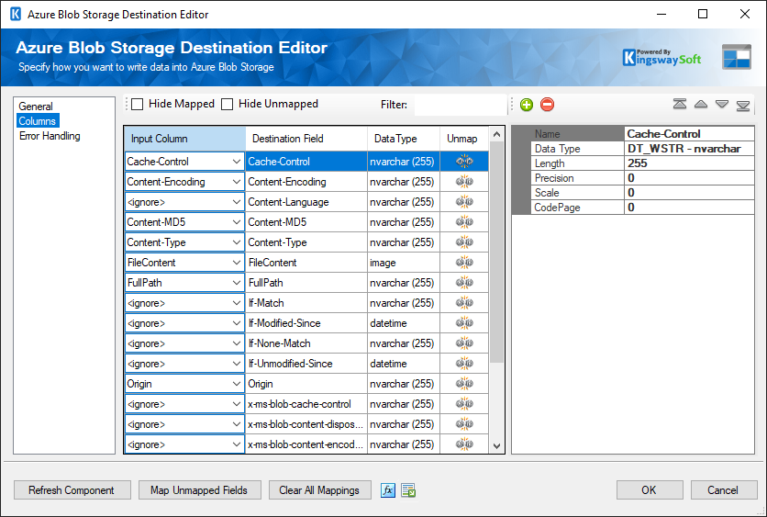Open input column dropdown for Origin
The image size is (767, 517).
point(237,384)
